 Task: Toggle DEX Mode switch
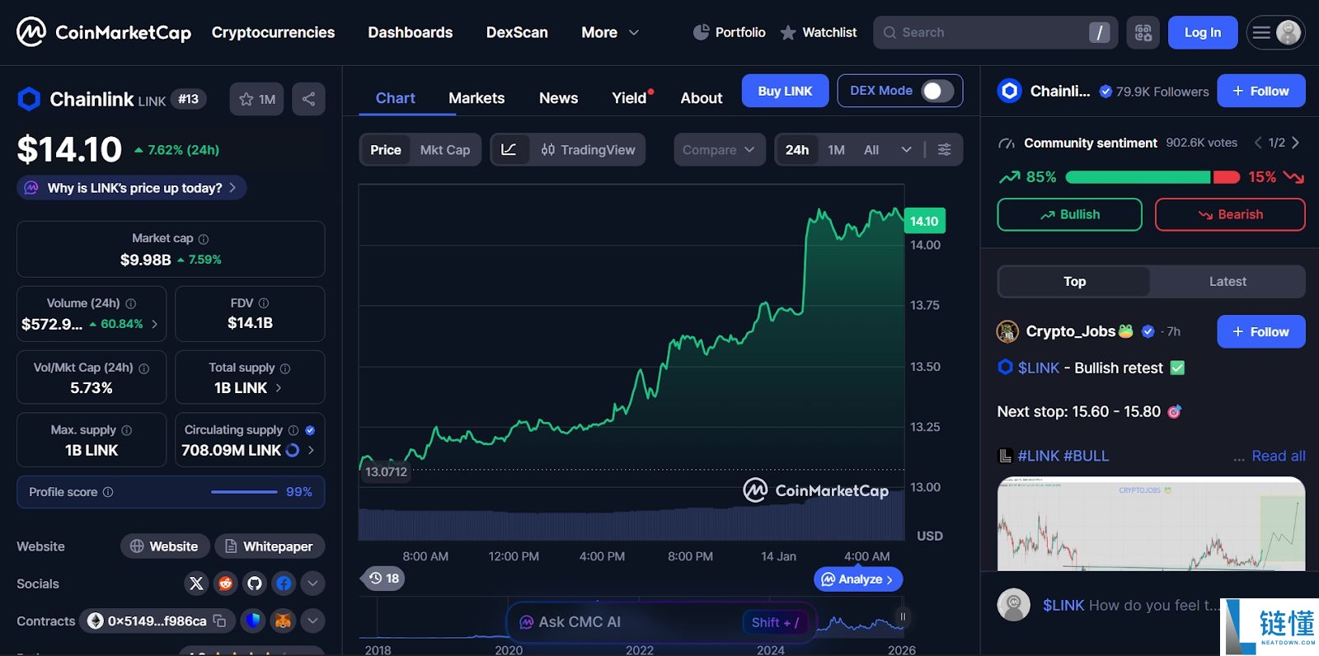937,91
